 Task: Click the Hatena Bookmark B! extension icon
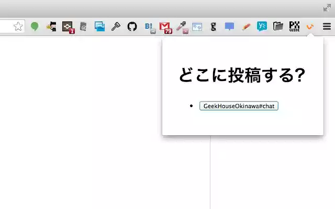[150, 28]
